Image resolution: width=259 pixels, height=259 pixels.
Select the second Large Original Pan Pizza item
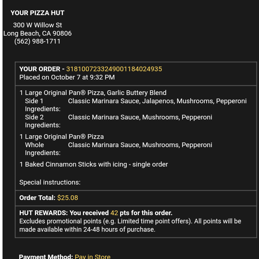(x=62, y=137)
